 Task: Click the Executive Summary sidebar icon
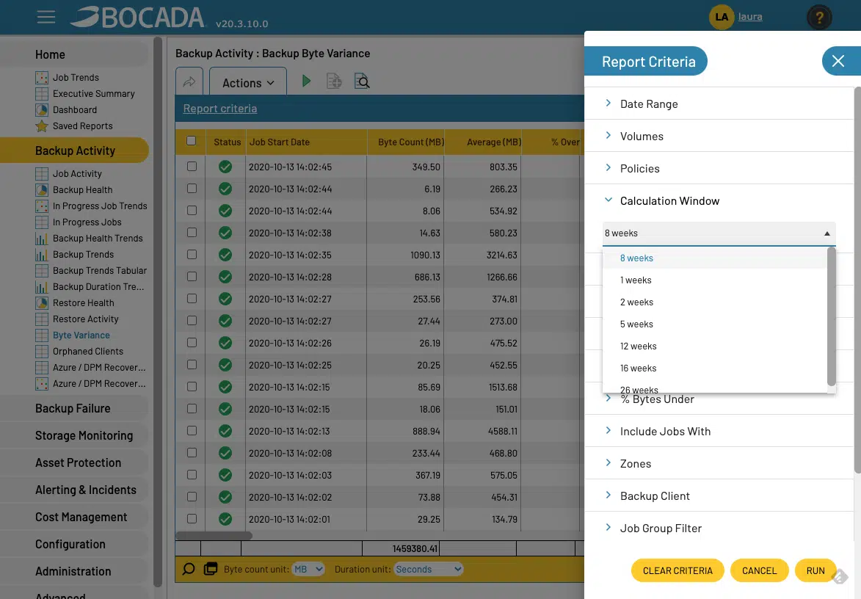pyautogui.click(x=42, y=93)
